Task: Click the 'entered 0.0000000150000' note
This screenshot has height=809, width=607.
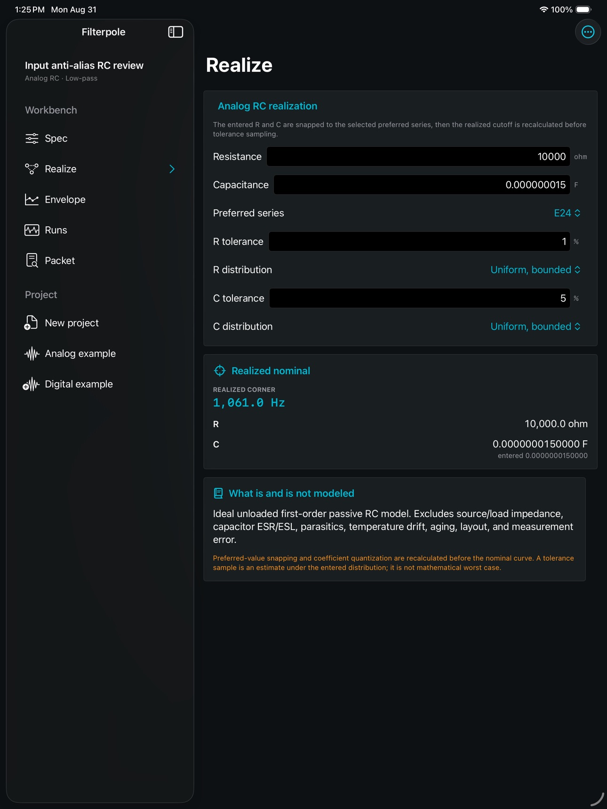Action: 543,456
